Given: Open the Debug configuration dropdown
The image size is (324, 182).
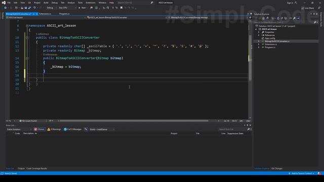Looking at the screenshot, I should (x=52, y=8).
